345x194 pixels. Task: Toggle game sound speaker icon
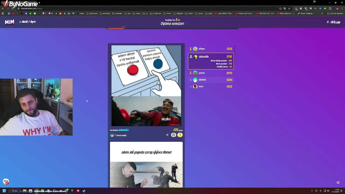(x=338, y=182)
